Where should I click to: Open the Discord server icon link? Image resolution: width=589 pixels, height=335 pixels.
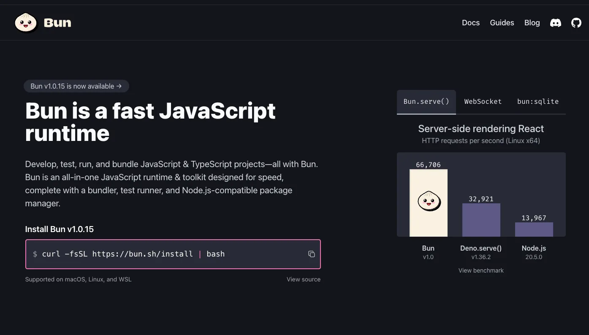(556, 23)
